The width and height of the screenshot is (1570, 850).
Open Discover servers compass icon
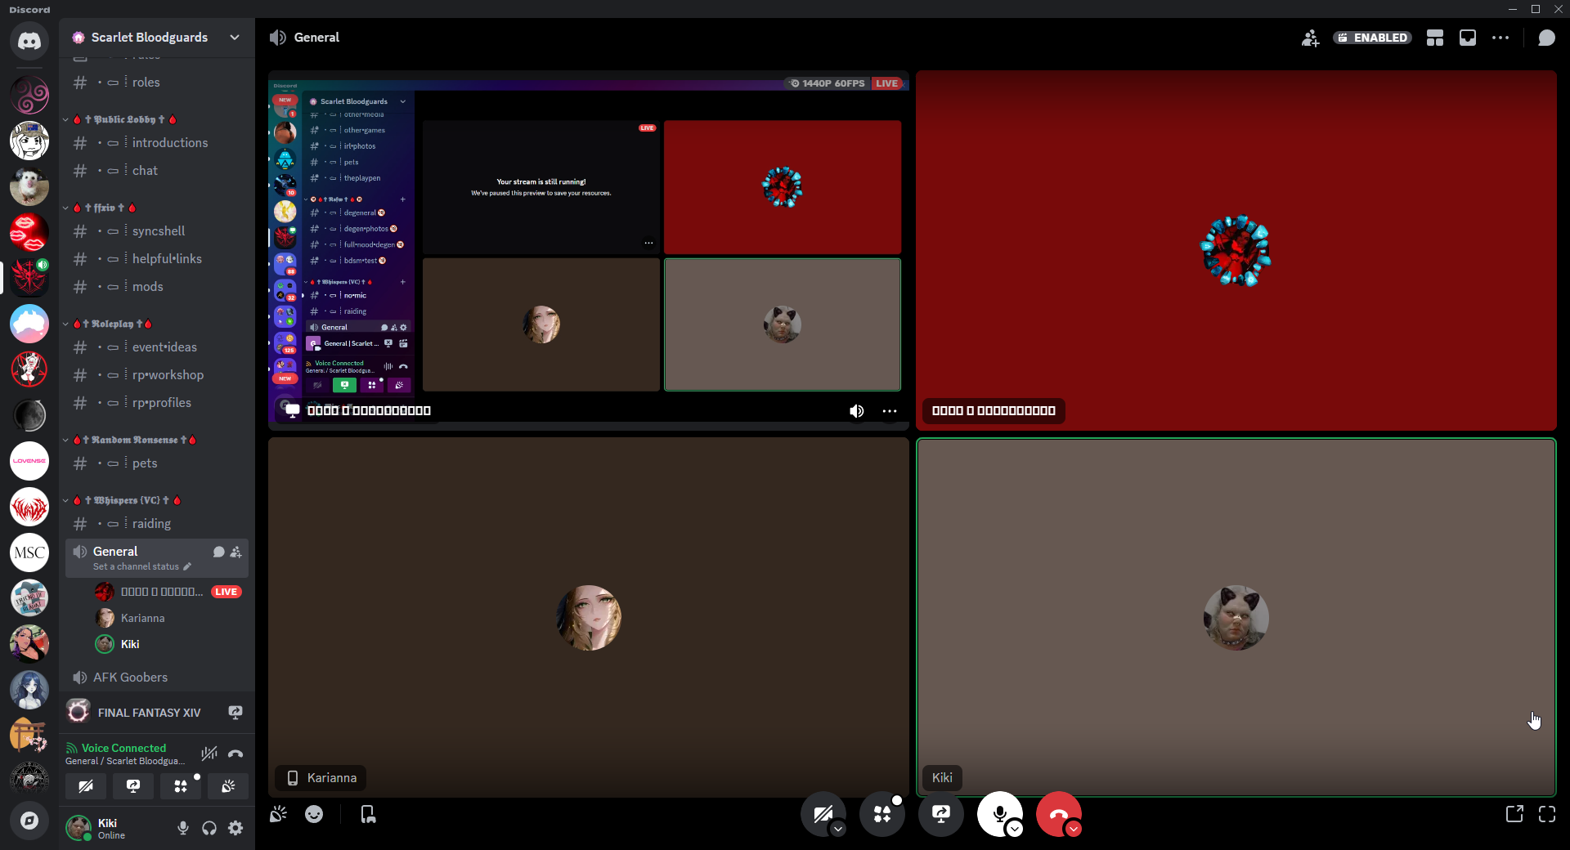tap(29, 821)
